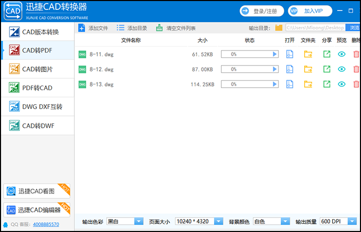Delete 8-12.dwg from the list
Screen dimensions: 361x232
coord(356,69)
